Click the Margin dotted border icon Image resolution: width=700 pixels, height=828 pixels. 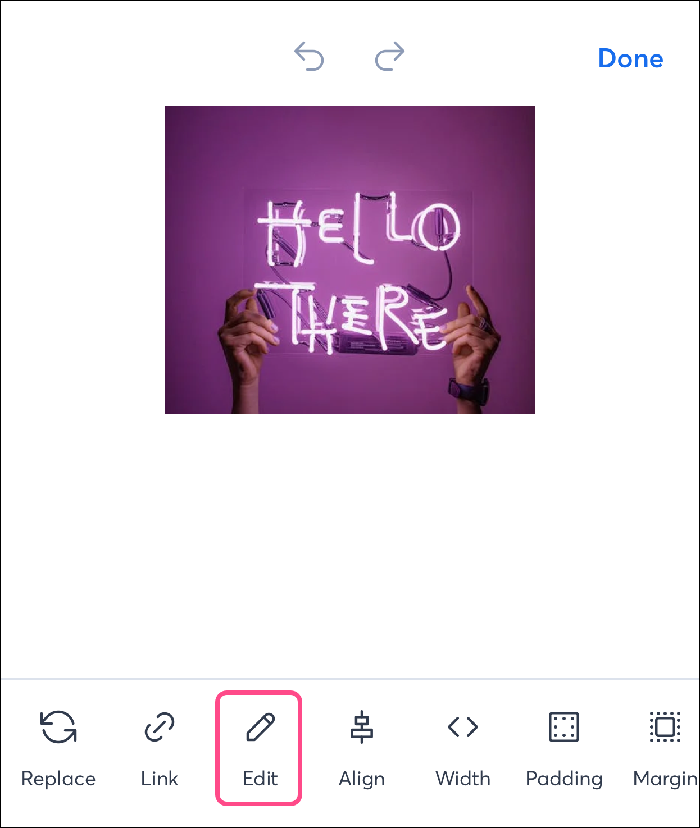pos(665,727)
